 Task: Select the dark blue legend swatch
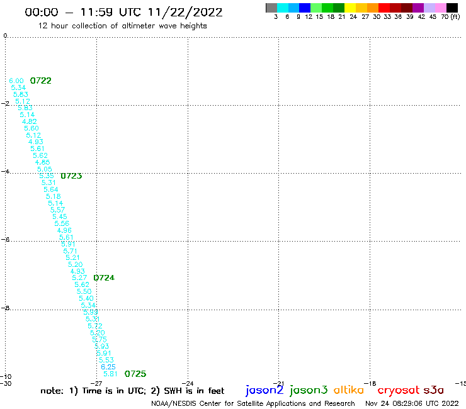tap(305, 8)
